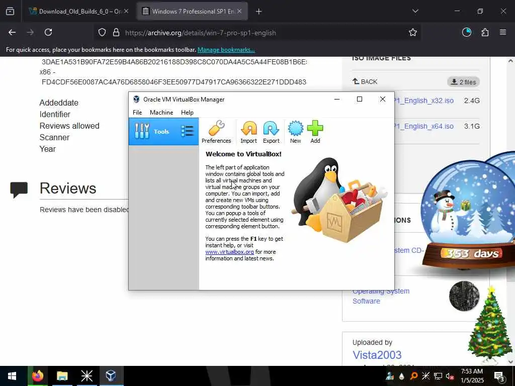
Task: Click the circular progress icon in Firefox toolbar
Action: 467,33
